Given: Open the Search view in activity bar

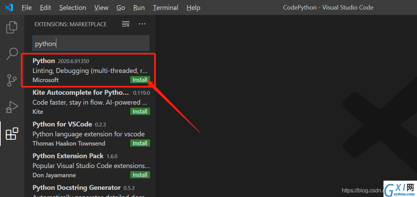Looking at the screenshot, I should pyautogui.click(x=12, y=54).
